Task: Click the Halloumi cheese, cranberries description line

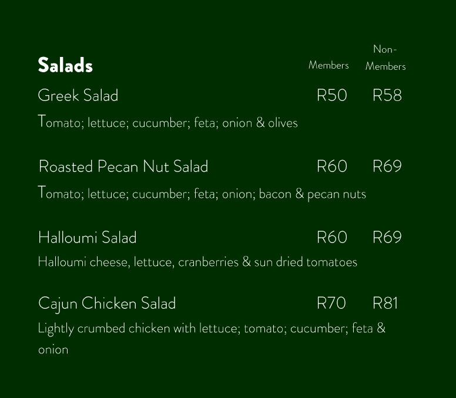Action: click(197, 262)
